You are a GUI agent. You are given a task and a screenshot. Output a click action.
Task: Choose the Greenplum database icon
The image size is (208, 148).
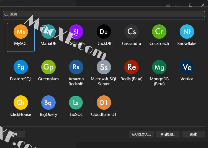(x=48, y=67)
